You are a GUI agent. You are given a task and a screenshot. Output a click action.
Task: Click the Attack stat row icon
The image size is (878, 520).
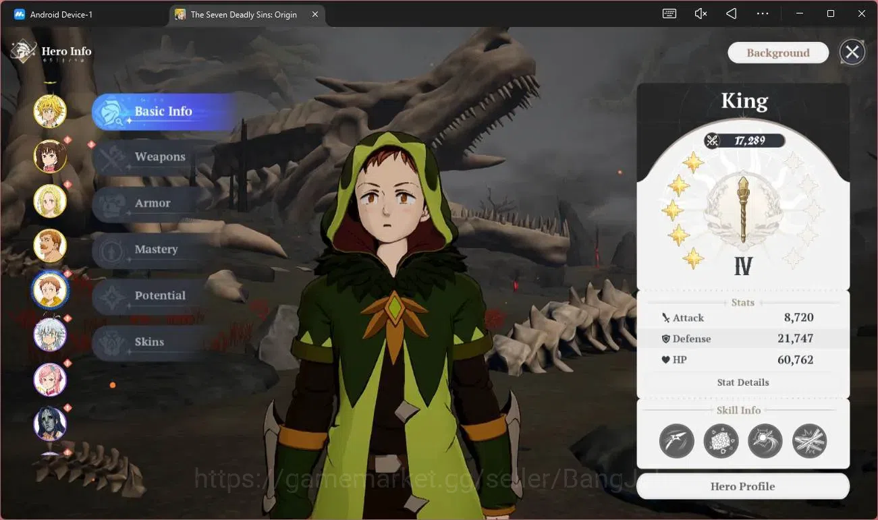click(666, 318)
